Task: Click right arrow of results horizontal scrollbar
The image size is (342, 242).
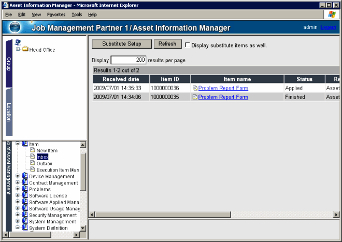Action: pyautogui.click(x=337, y=215)
